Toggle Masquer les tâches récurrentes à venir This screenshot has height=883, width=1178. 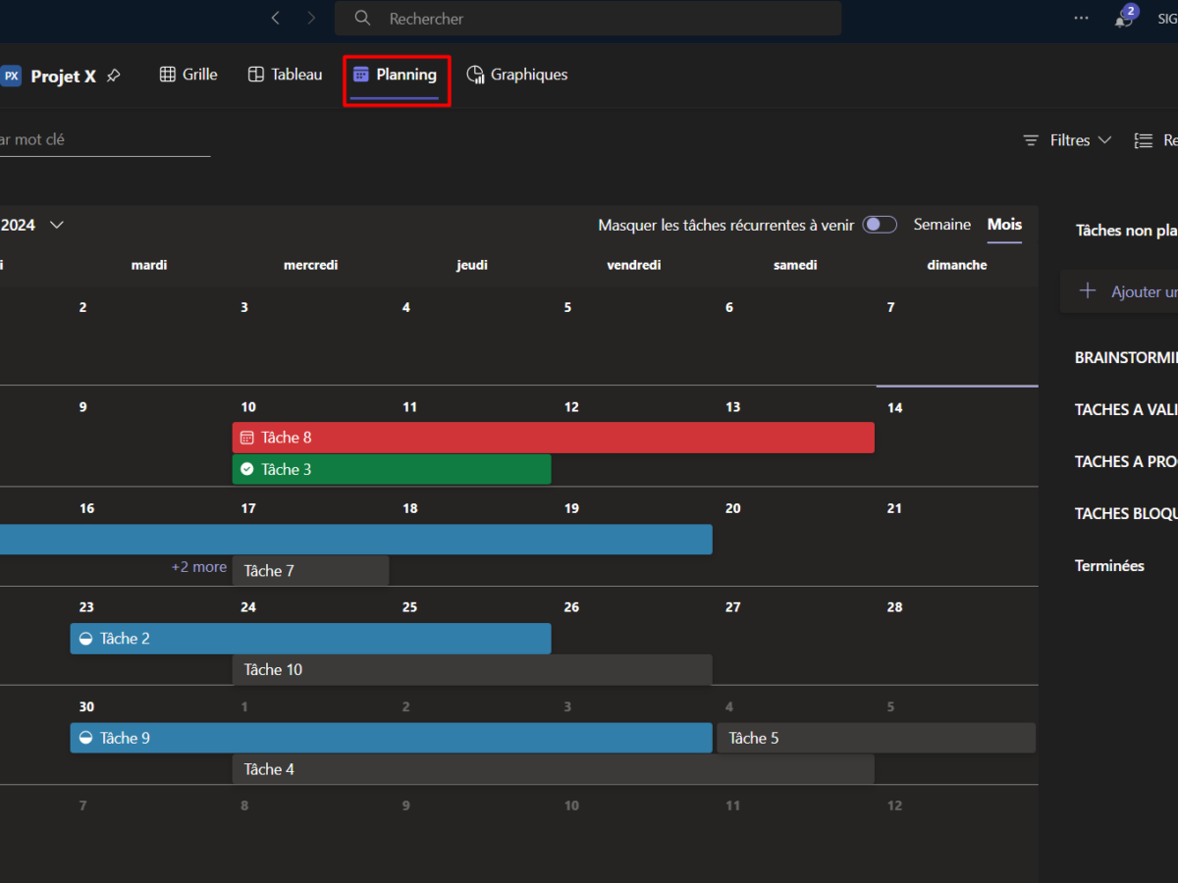coord(879,225)
